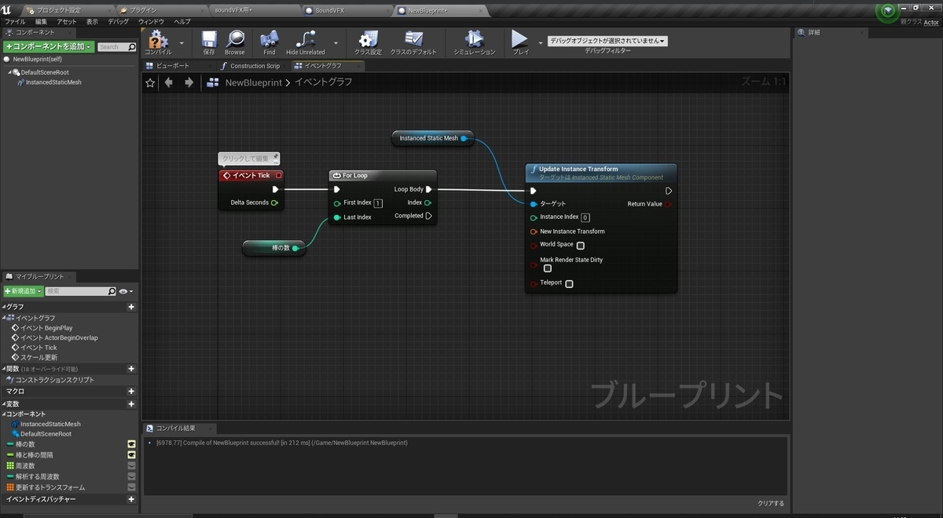This screenshot has height=518, width=943.
Task: Collapse the グラフ section
Action: click(4, 307)
